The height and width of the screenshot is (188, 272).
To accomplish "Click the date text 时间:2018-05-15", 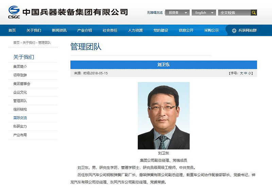I will [96, 73].
